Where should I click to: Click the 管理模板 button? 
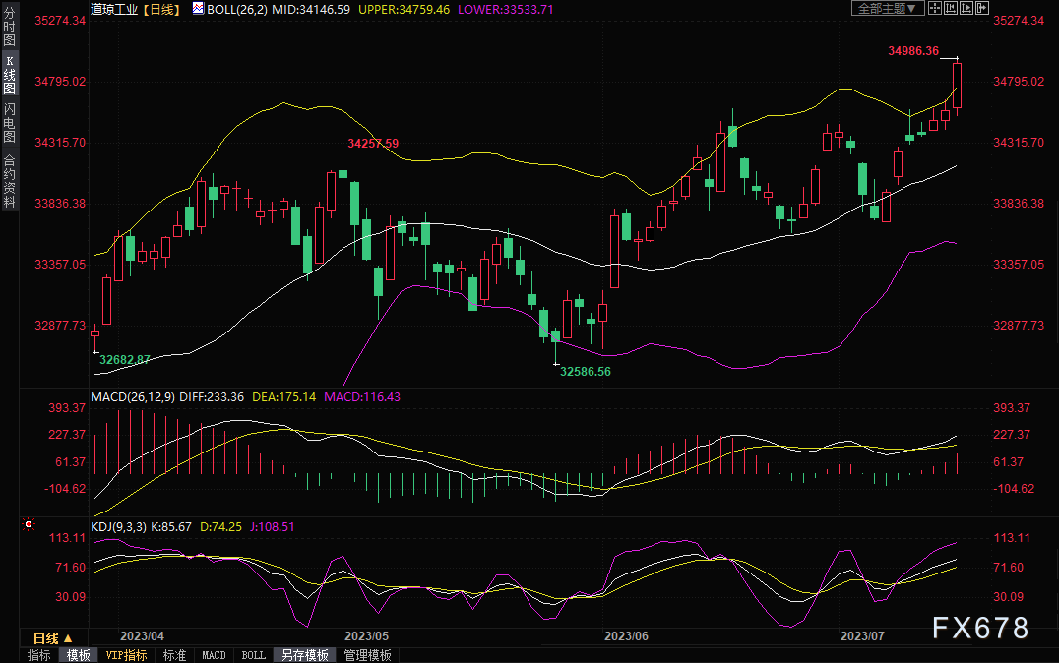367,655
